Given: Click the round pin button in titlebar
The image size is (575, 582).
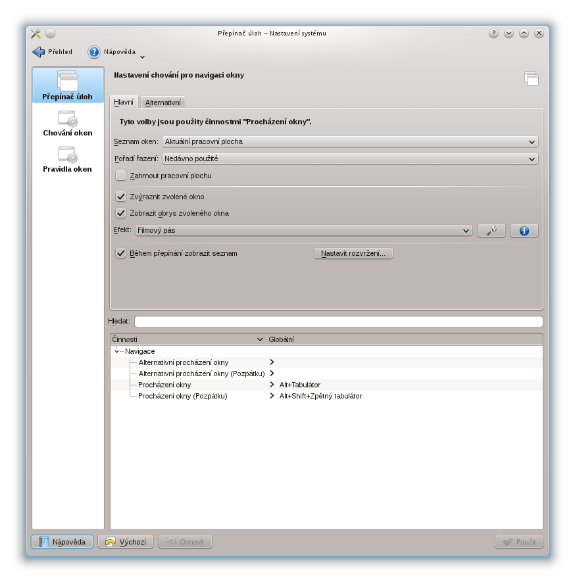Looking at the screenshot, I should pos(51,34).
